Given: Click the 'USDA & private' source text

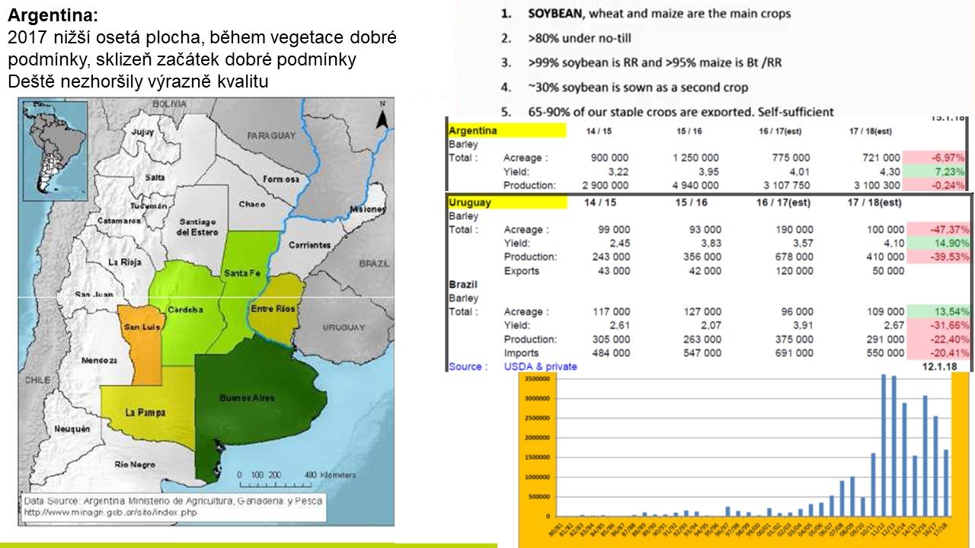Looking at the screenshot, I should click(x=540, y=367).
